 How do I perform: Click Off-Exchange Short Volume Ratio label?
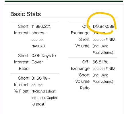[x=80, y=75]
